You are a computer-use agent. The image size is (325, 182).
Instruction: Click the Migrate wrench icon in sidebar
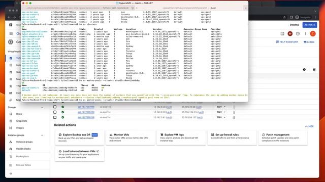(x=11, y=100)
